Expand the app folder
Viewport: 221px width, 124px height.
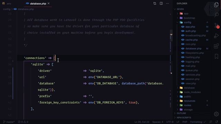point(186,14)
